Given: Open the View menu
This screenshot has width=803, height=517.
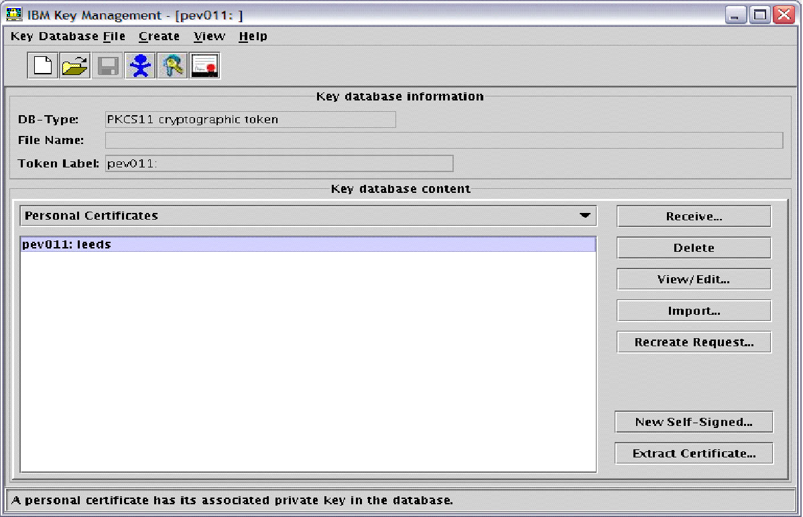Looking at the screenshot, I should (x=209, y=36).
